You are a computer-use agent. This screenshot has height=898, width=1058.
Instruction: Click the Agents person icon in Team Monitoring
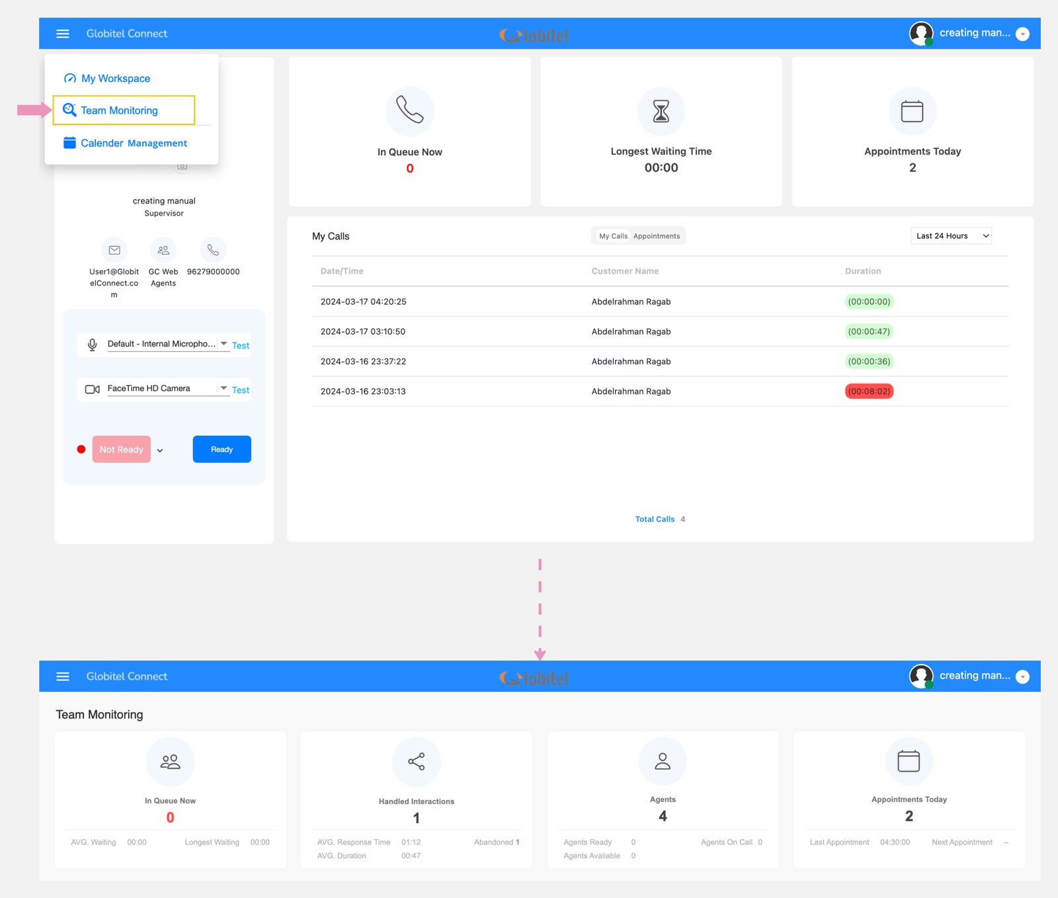(662, 761)
